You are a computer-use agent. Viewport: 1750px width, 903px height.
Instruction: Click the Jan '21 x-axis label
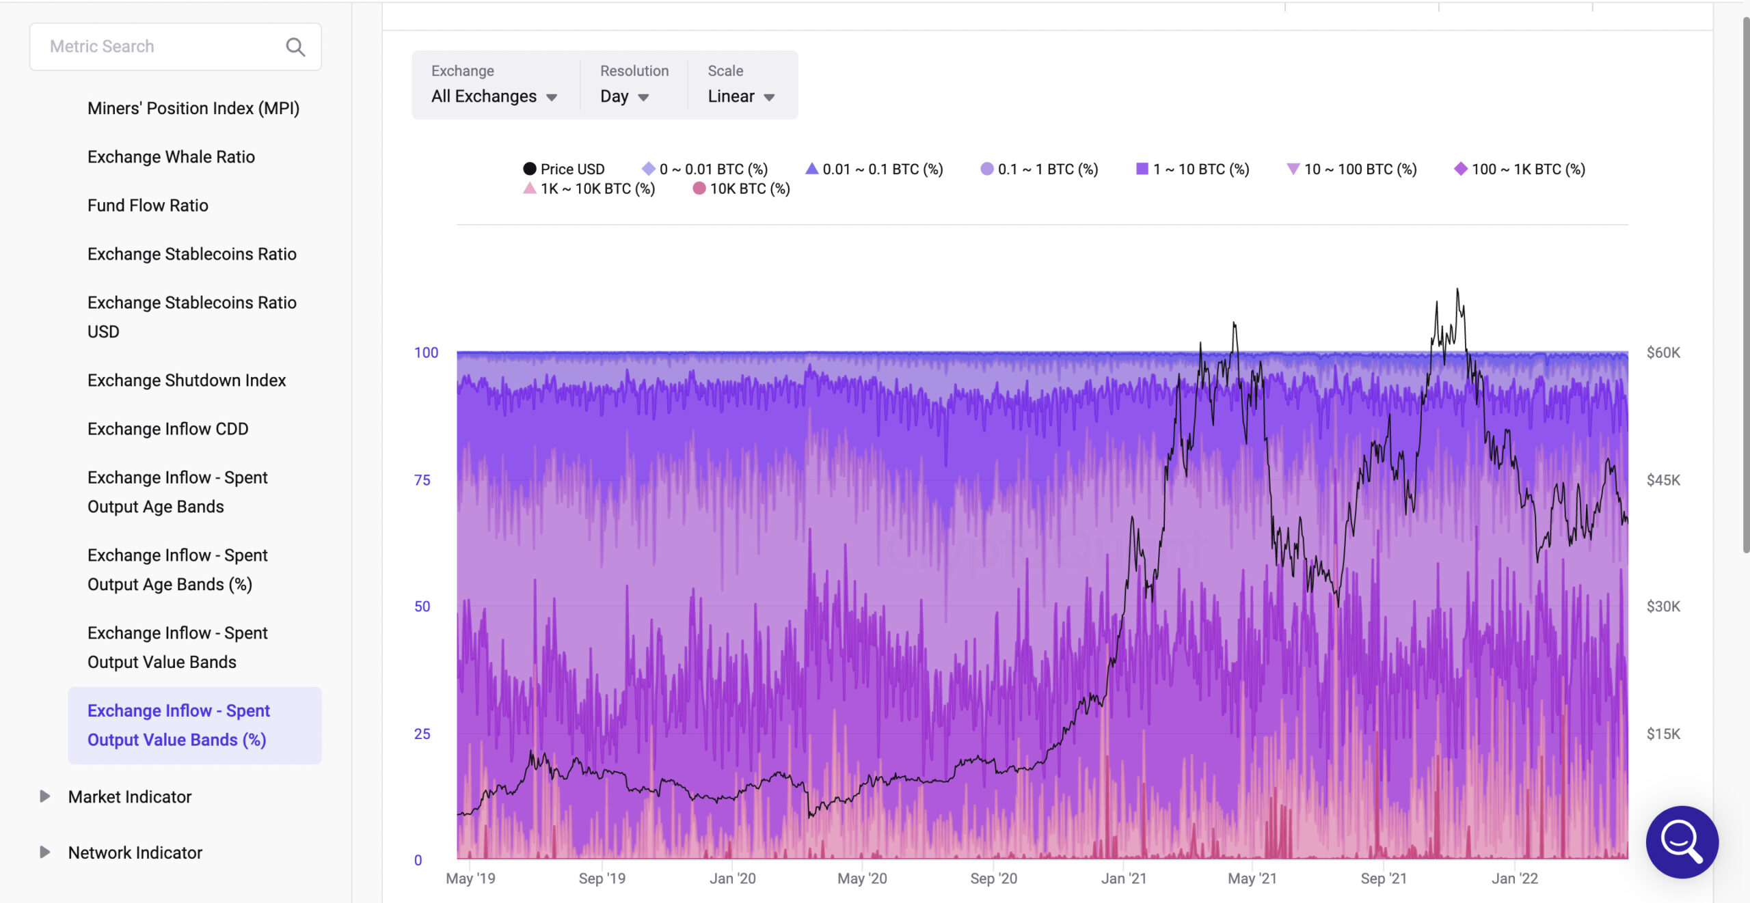[1123, 878]
